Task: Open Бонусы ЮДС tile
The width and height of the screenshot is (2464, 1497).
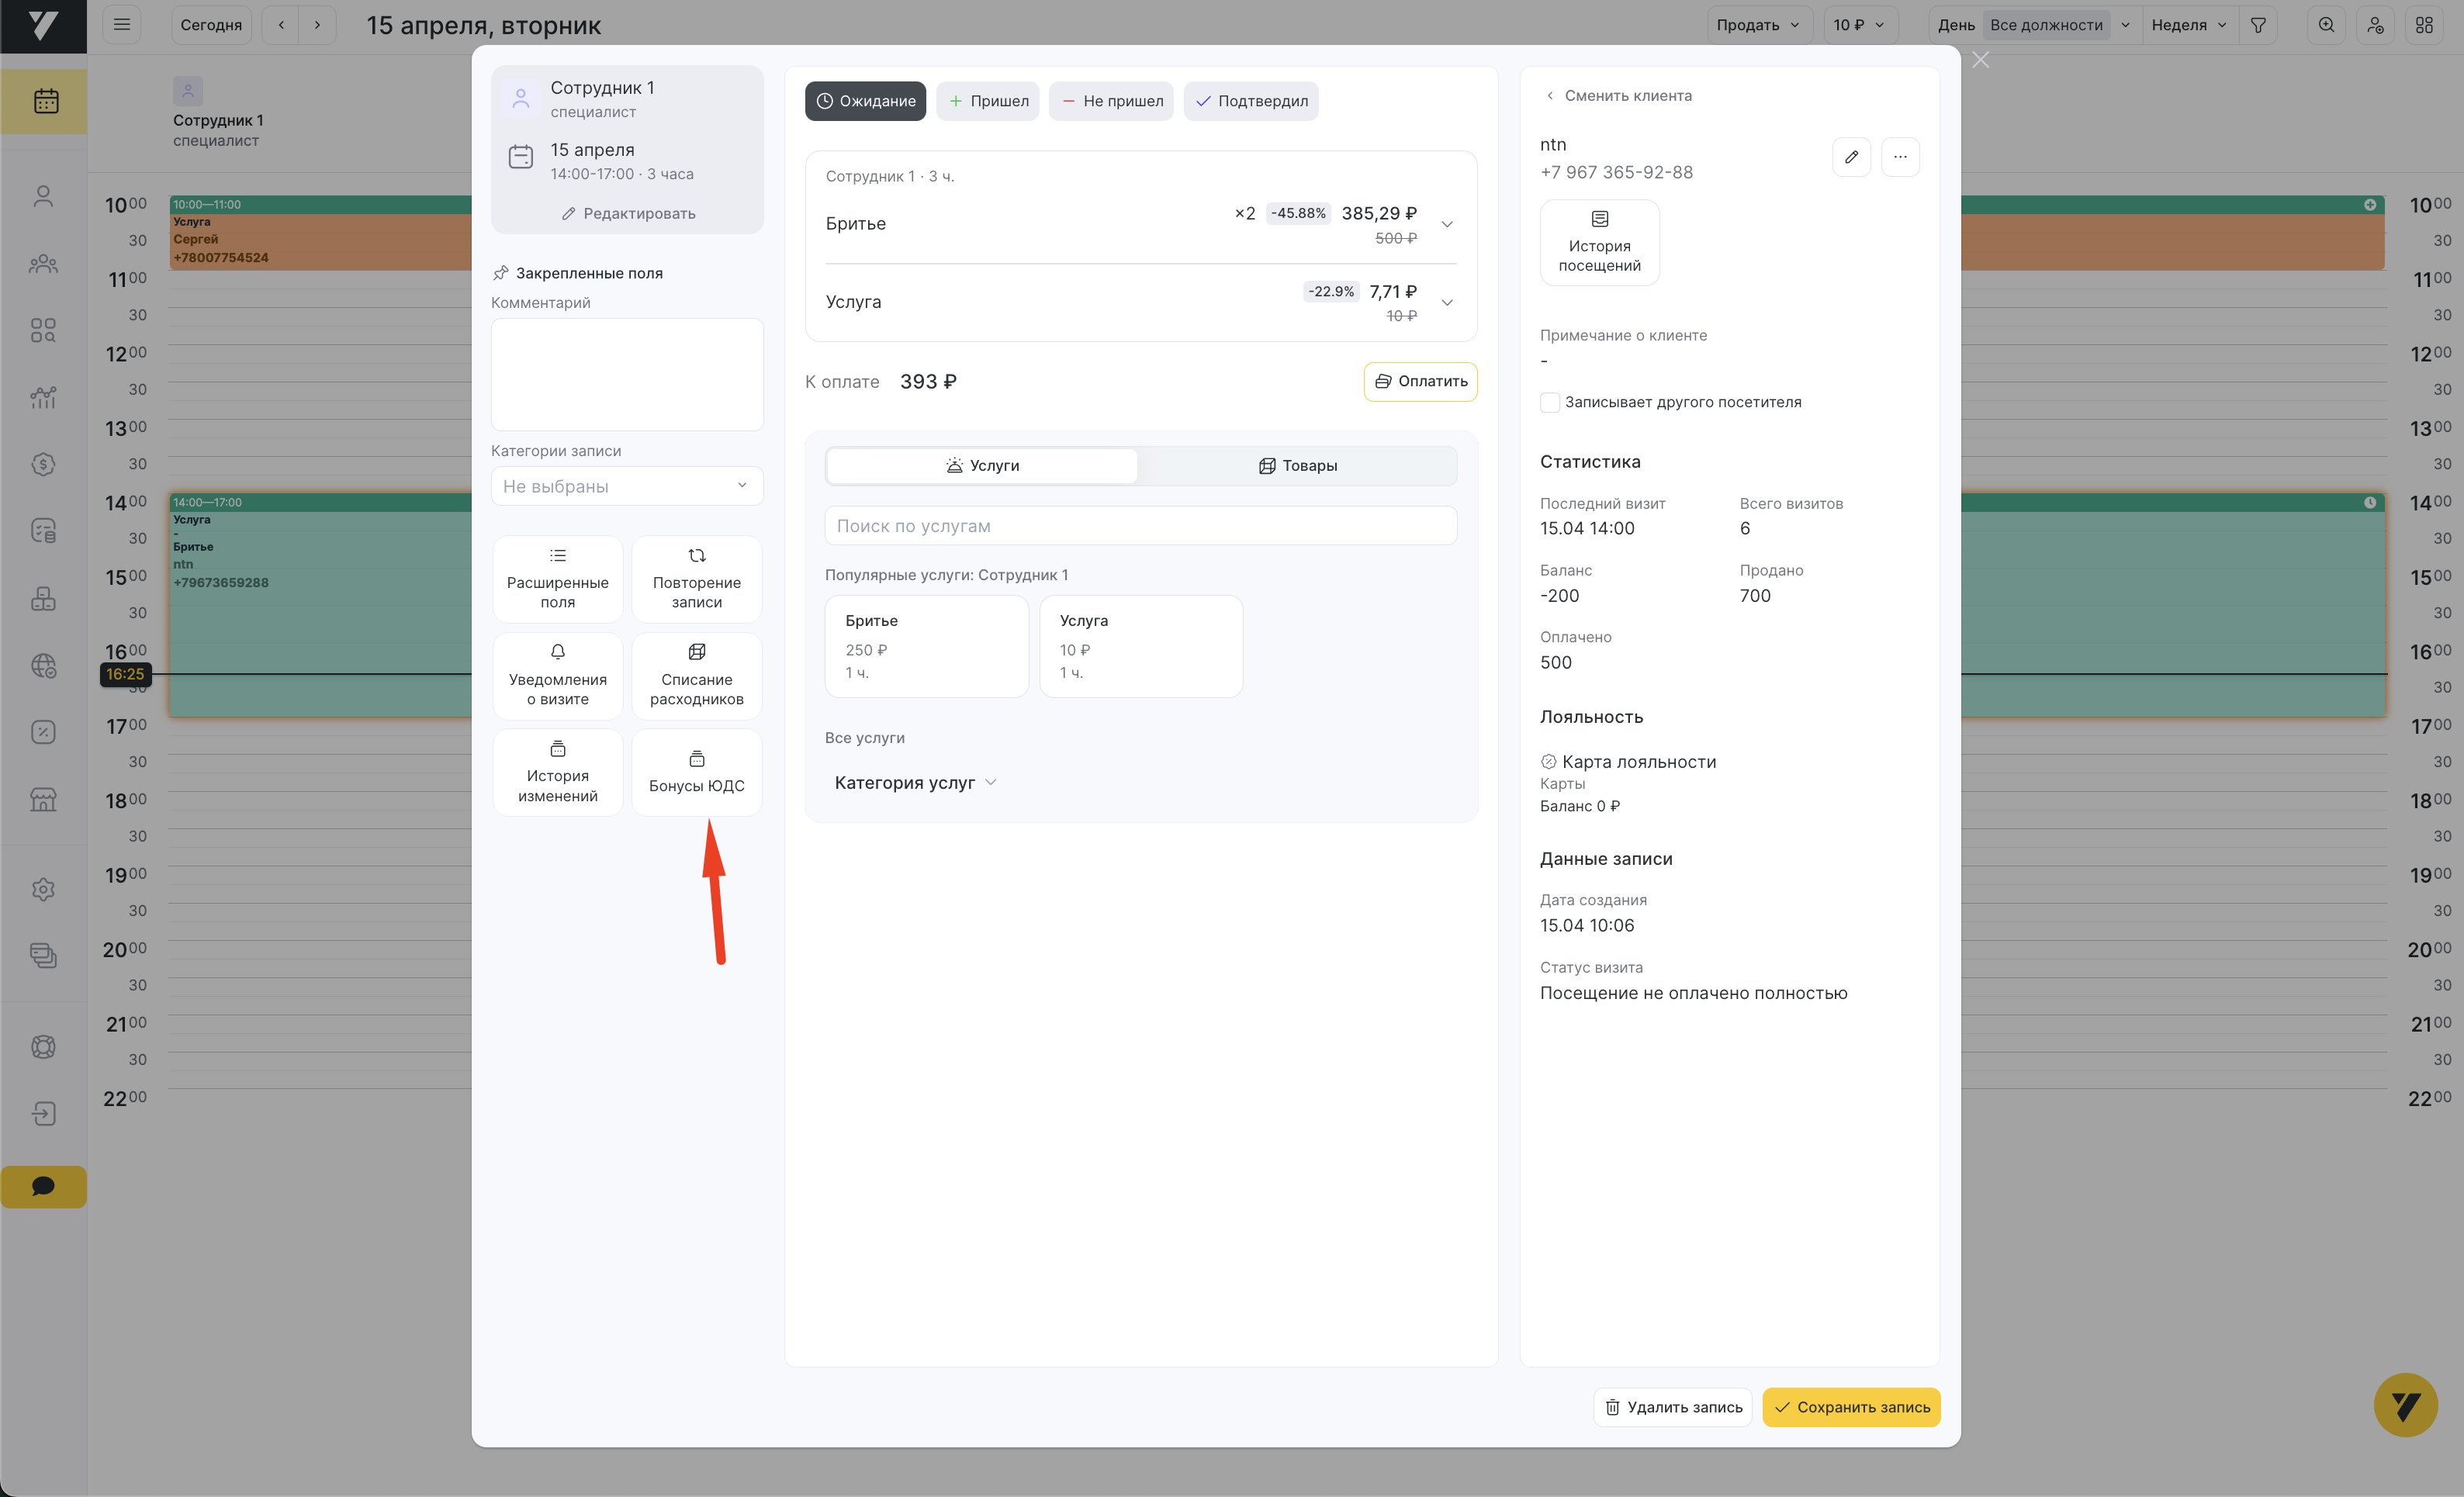Action: 696,772
